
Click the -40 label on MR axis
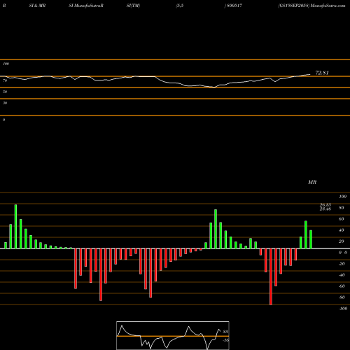coord(342,275)
